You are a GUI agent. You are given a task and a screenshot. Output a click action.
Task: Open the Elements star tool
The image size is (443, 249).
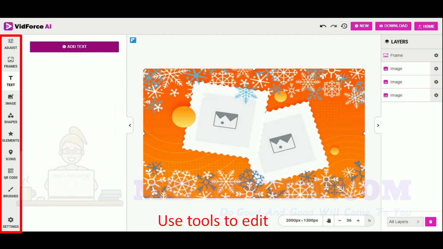[x=11, y=136]
